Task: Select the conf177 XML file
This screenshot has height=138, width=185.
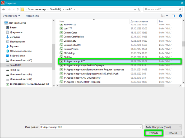Action: pyautogui.click(x=68, y=28)
